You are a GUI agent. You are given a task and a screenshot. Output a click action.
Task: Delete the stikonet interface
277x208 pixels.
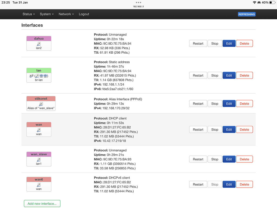tap(244, 103)
